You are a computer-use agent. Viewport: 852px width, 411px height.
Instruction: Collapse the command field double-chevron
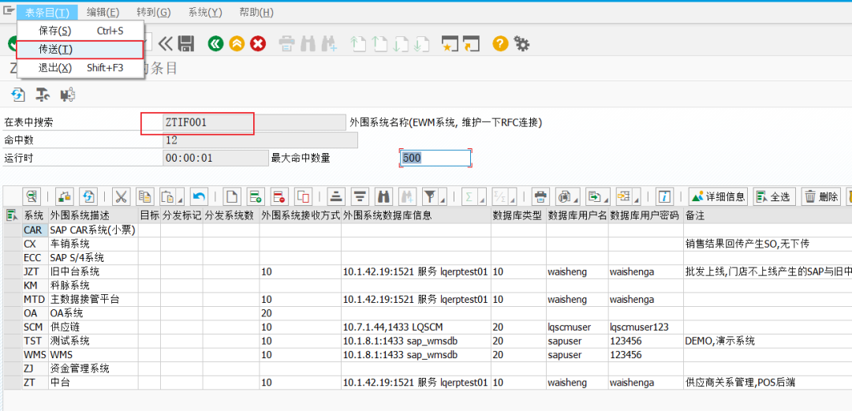point(165,44)
